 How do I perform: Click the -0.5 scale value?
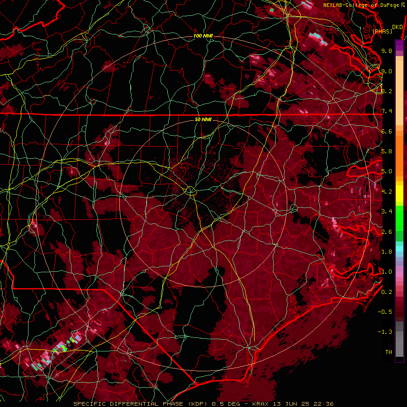point(385,312)
